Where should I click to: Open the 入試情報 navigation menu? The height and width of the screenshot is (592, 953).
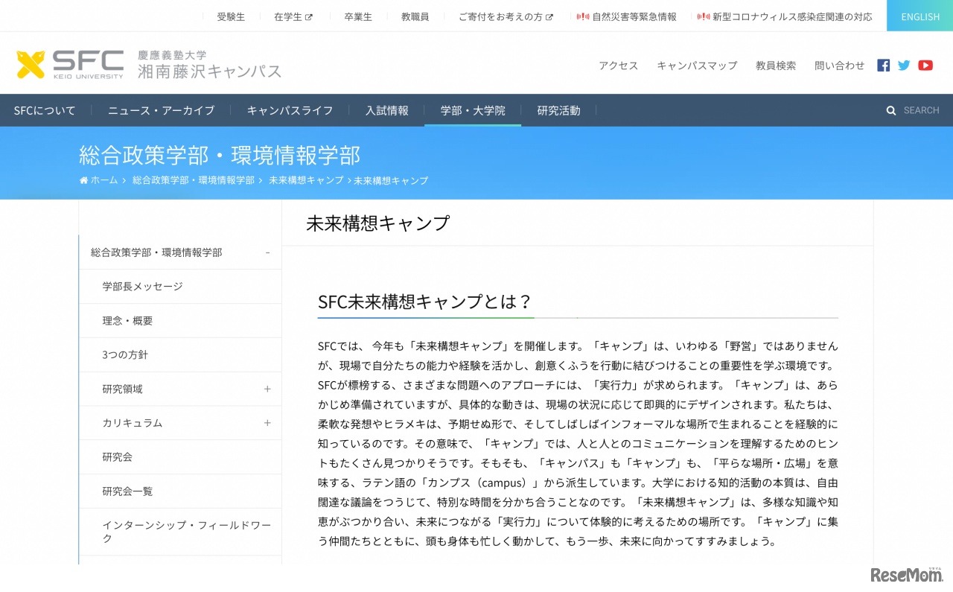point(386,110)
